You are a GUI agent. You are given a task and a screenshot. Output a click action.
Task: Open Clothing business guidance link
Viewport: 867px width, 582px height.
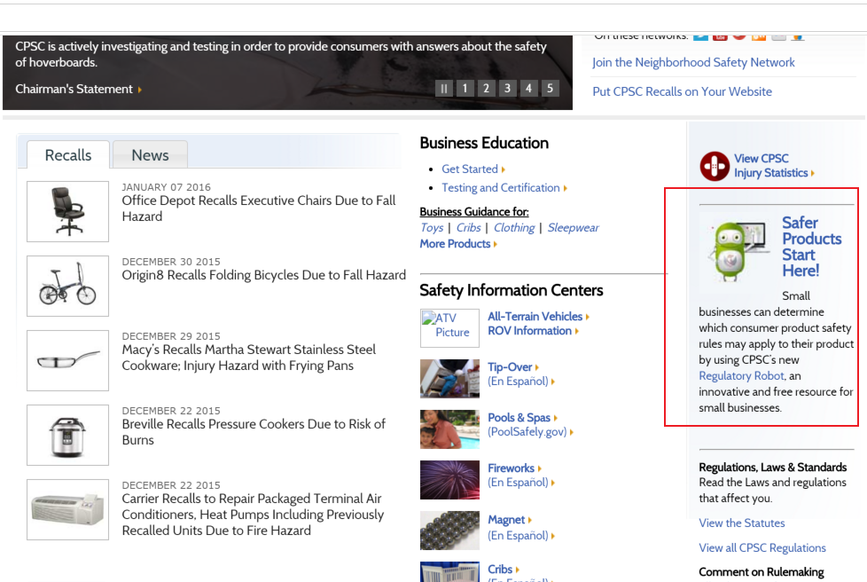(514, 228)
